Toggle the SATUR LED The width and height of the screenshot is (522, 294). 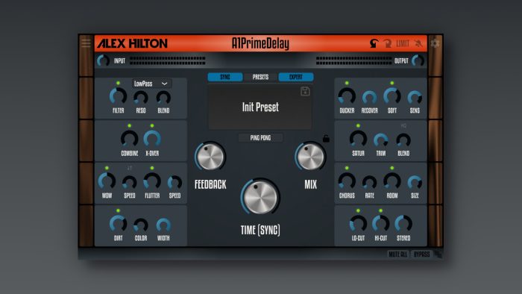[x=358, y=125]
